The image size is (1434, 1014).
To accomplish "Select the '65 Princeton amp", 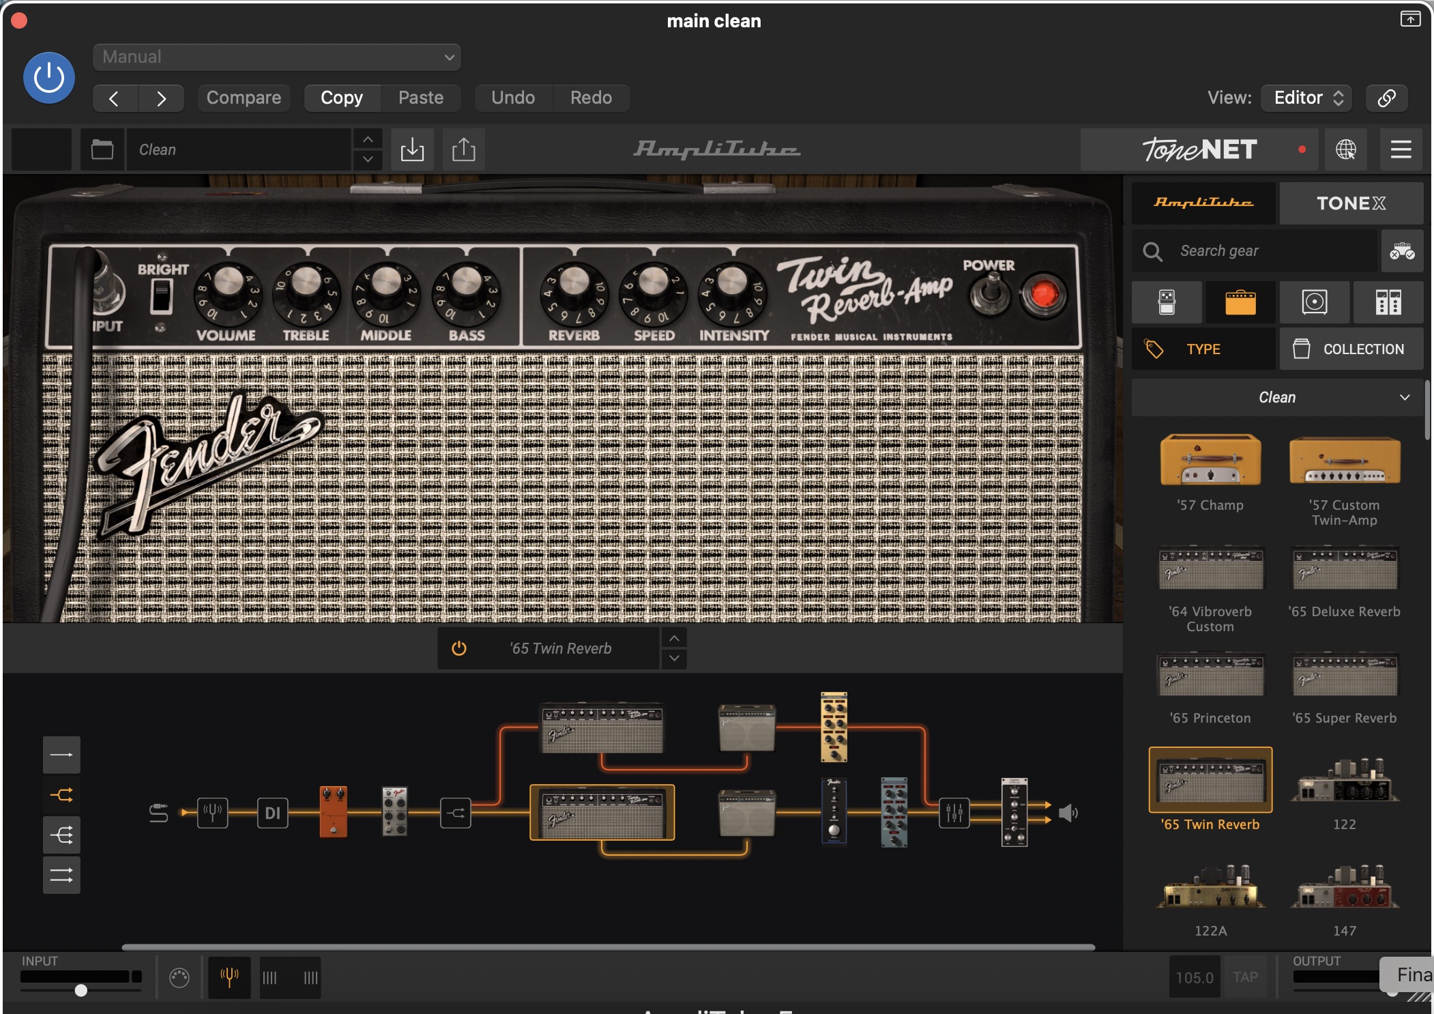I will click(x=1210, y=674).
